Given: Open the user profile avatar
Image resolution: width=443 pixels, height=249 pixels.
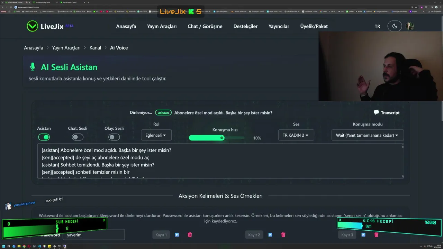Looking at the screenshot, I should pos(409,26).
